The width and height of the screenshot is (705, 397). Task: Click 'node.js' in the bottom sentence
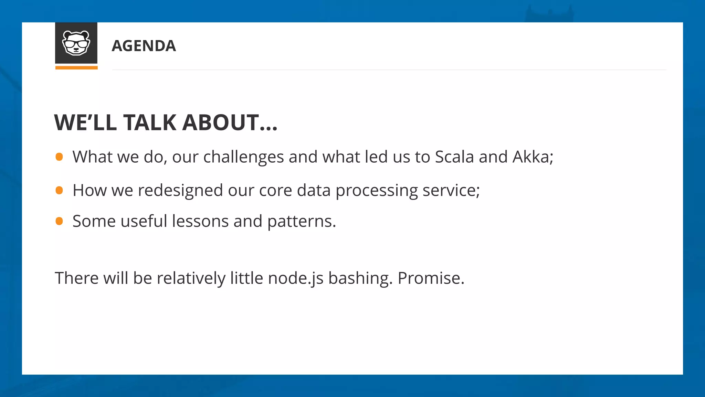[295, 278]
